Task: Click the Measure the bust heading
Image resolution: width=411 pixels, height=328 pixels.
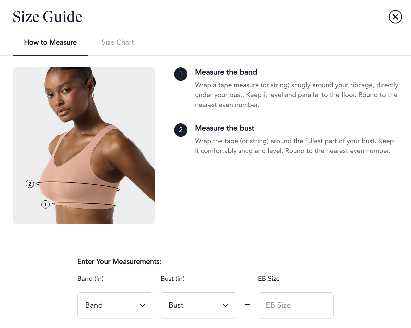Action: (225, 128)
